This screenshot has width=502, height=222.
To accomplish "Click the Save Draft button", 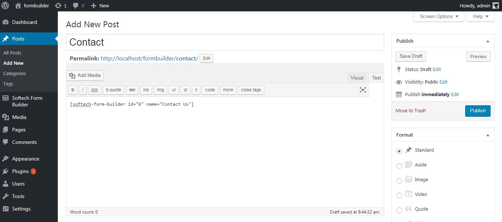I will (x=411, y=56).
